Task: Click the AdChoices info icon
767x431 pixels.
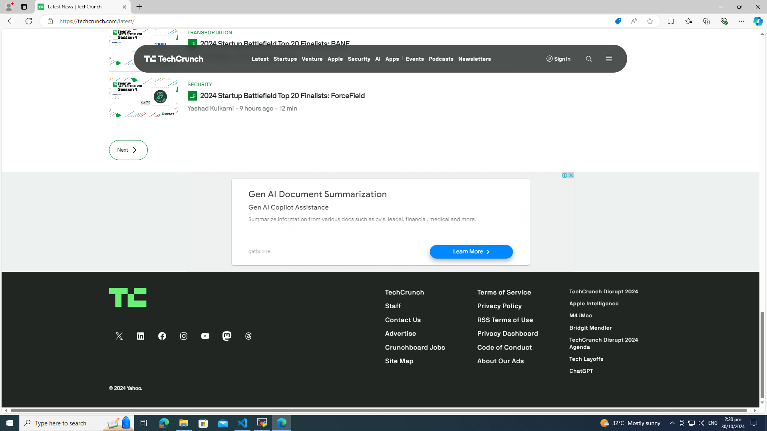Action: point(564,176)
